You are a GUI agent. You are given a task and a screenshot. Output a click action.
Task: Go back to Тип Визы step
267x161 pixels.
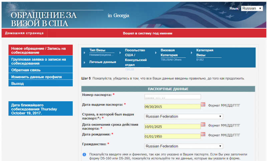tap(97, 50)
